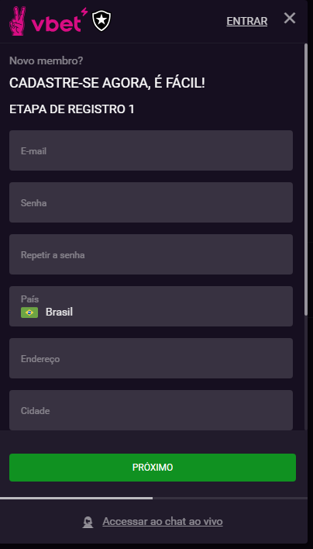Open Accessar ao chat ao vivo link
This screenshot has height=549, width=313.
click(163, 522)
